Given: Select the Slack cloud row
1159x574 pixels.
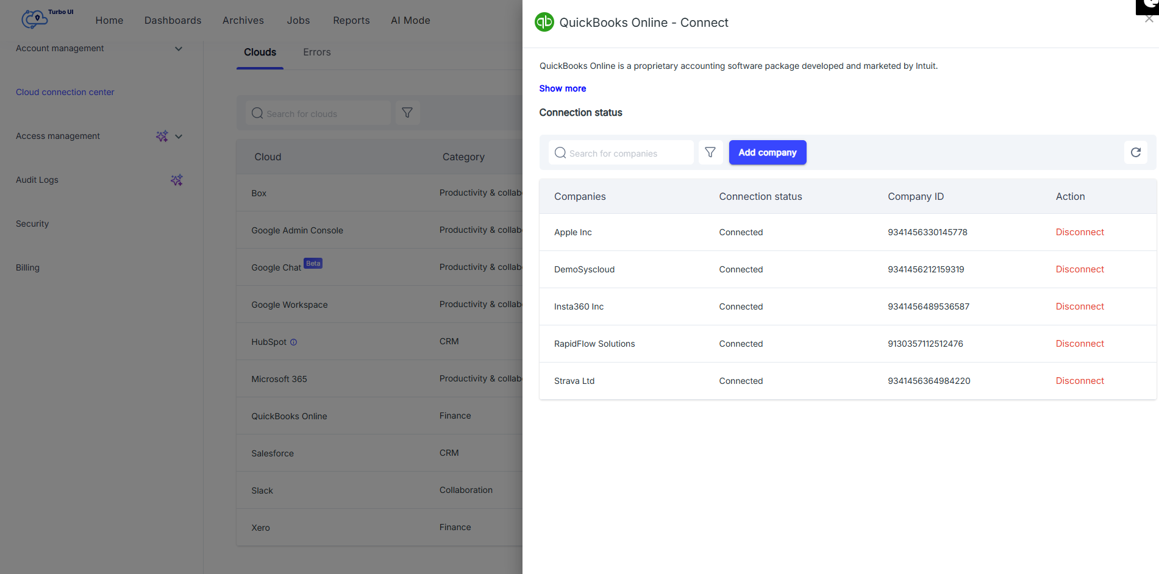Looking at the screenshot, I should (380, 491).
